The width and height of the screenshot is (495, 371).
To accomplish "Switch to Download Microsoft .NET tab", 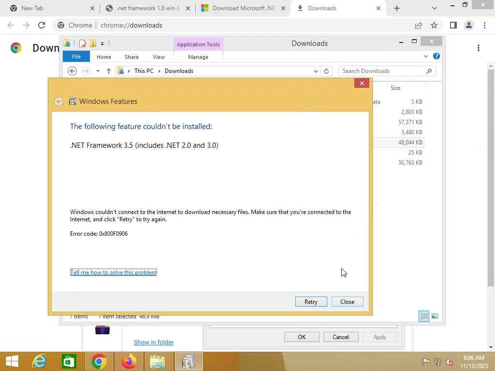I will (243, 8).
